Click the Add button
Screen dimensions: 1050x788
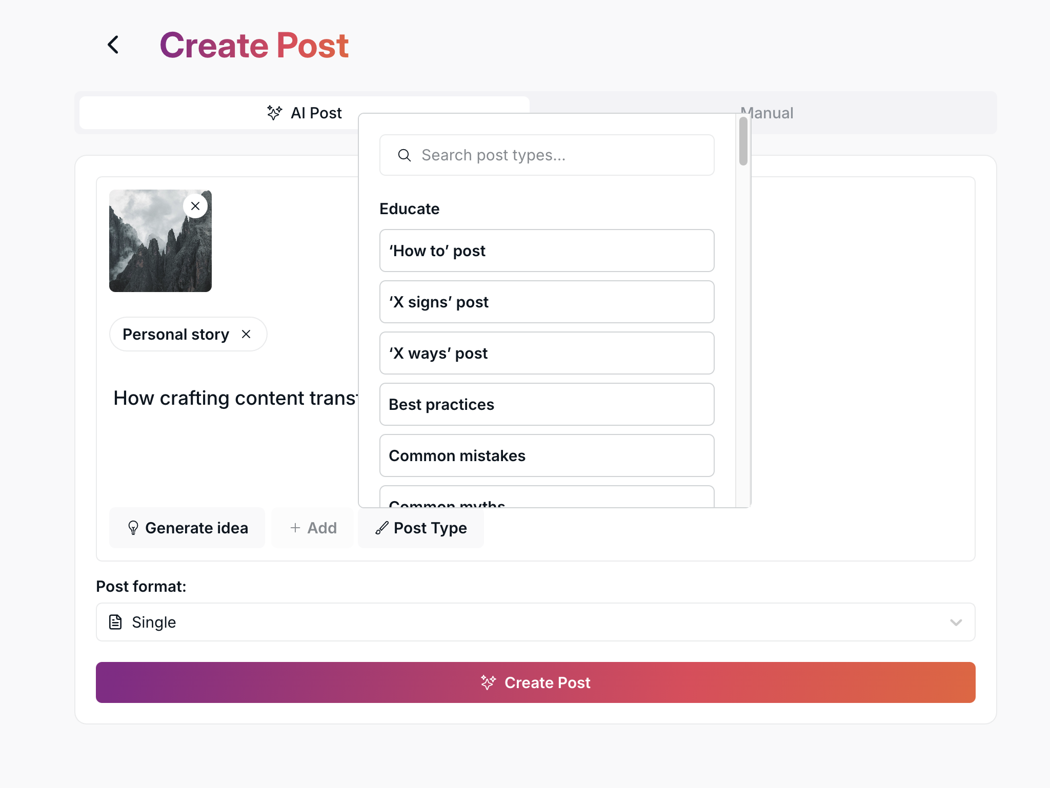click(313, 528)
